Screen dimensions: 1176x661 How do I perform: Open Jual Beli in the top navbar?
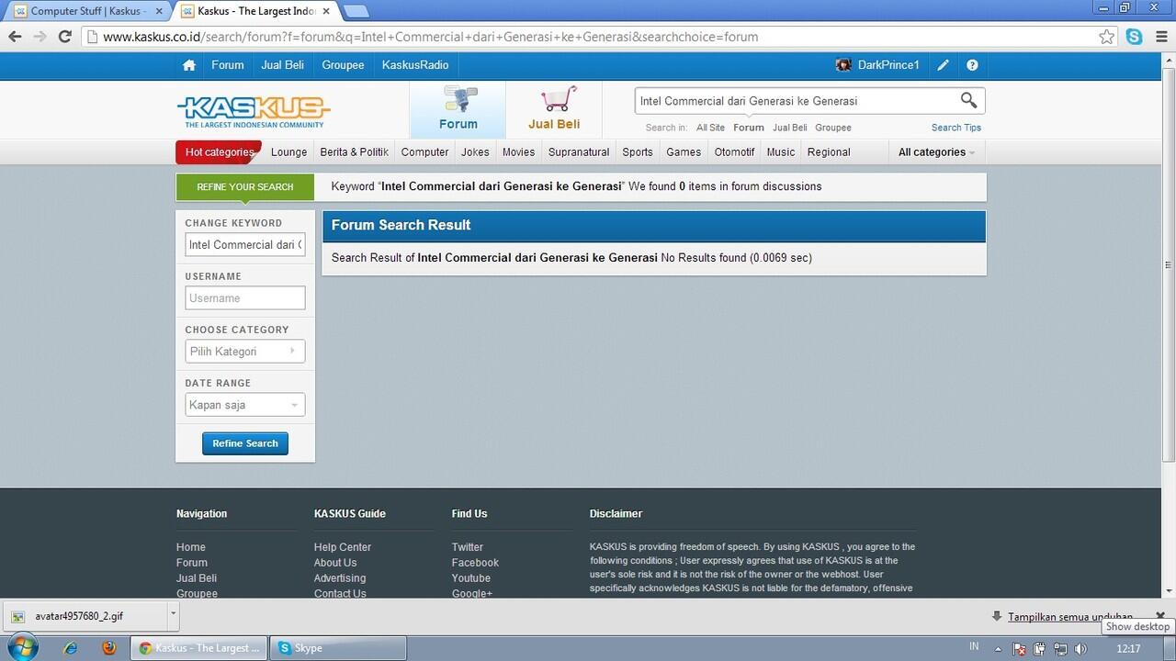point(282,65)
